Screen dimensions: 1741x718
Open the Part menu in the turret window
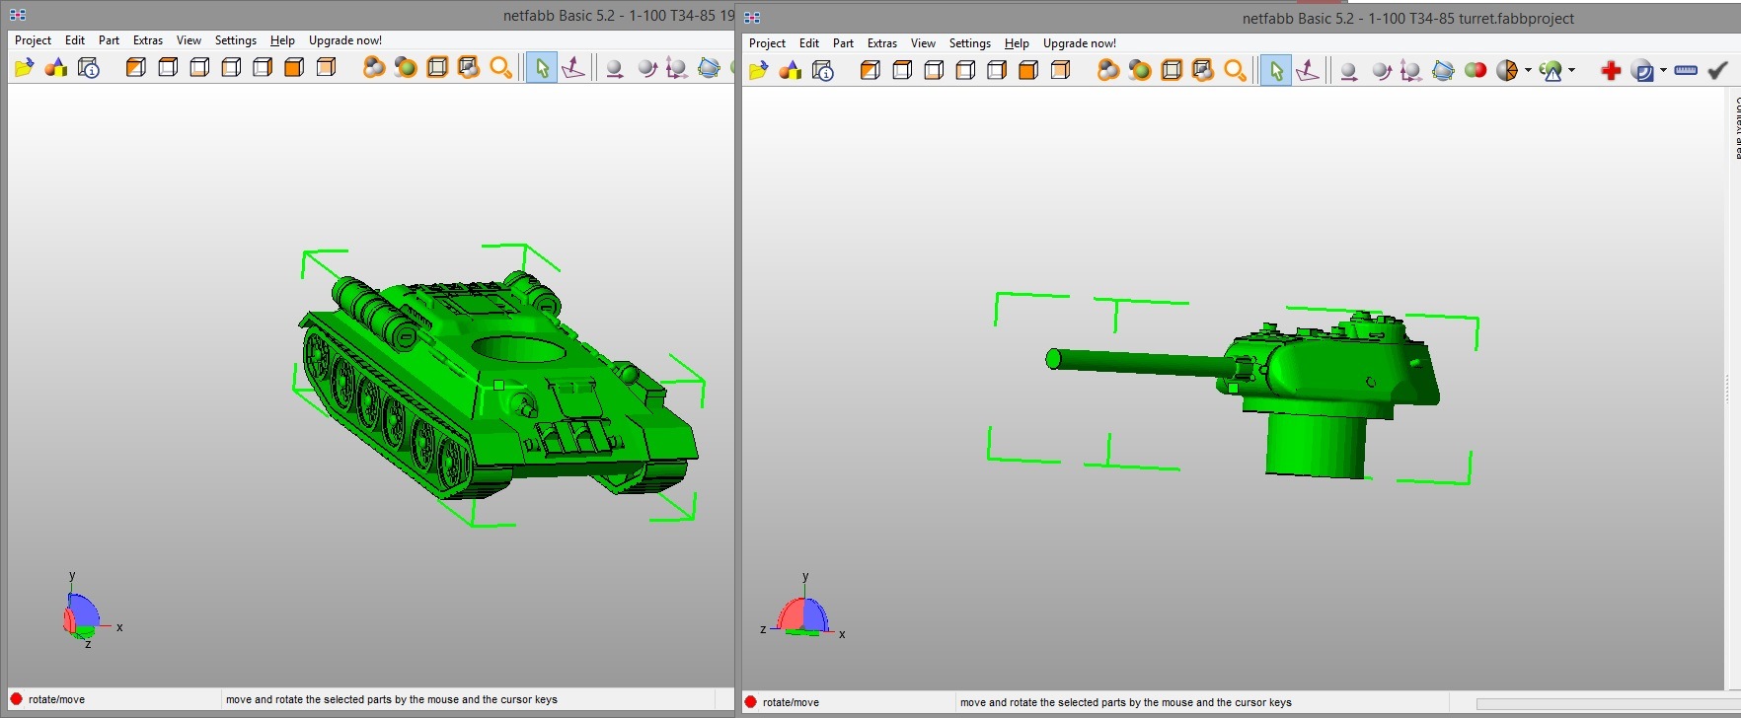(x=843, y=43)
